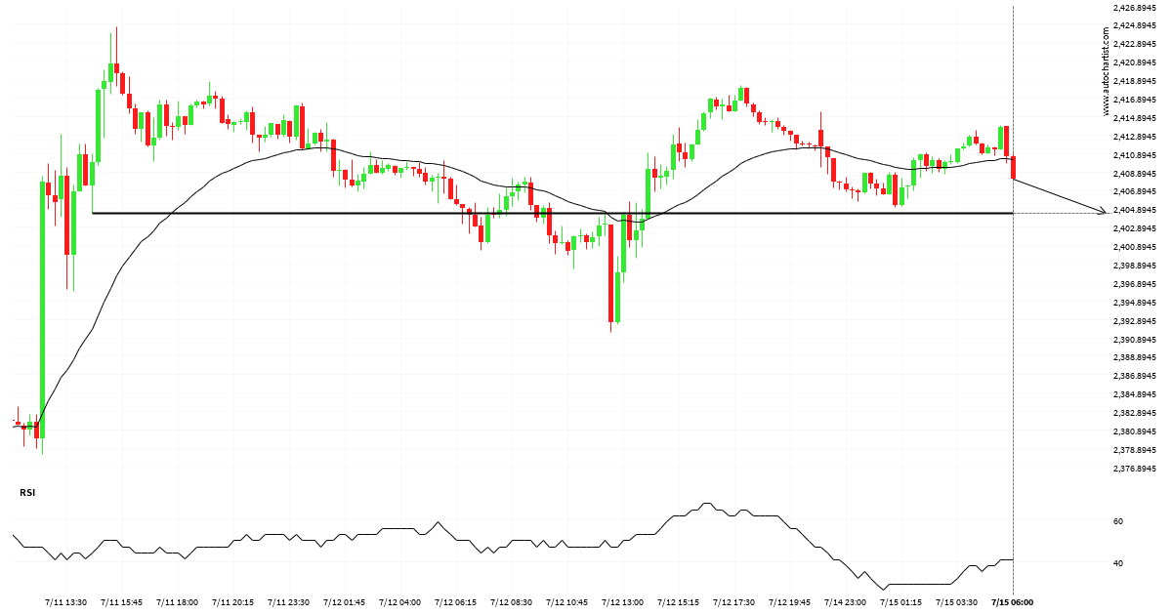Screen dimensions: 1172x615
Task: Click the 2,410.8945 price label
Action: point(1134,156)
